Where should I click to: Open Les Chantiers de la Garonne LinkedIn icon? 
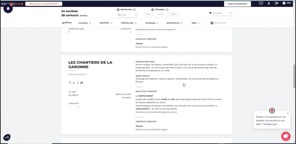click(74, 83)
